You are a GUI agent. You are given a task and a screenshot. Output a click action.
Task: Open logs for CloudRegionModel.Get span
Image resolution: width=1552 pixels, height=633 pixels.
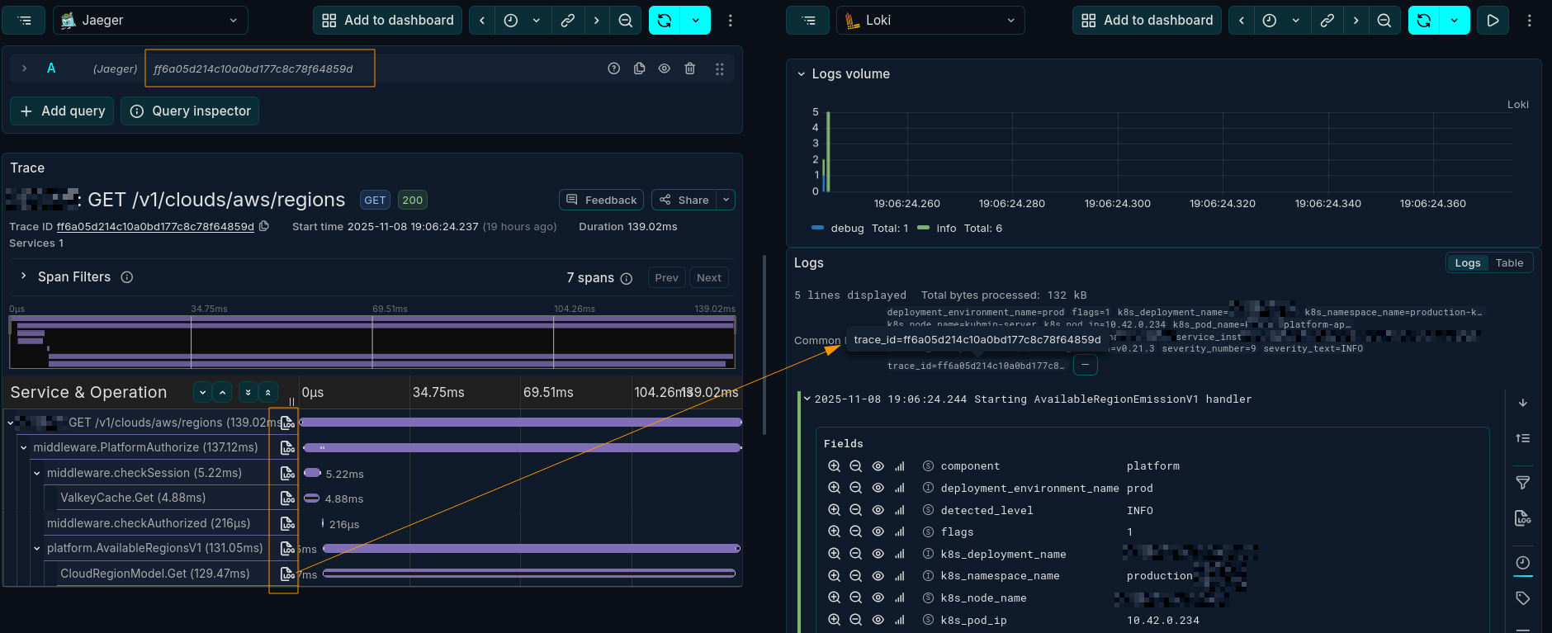click(287, 574)
